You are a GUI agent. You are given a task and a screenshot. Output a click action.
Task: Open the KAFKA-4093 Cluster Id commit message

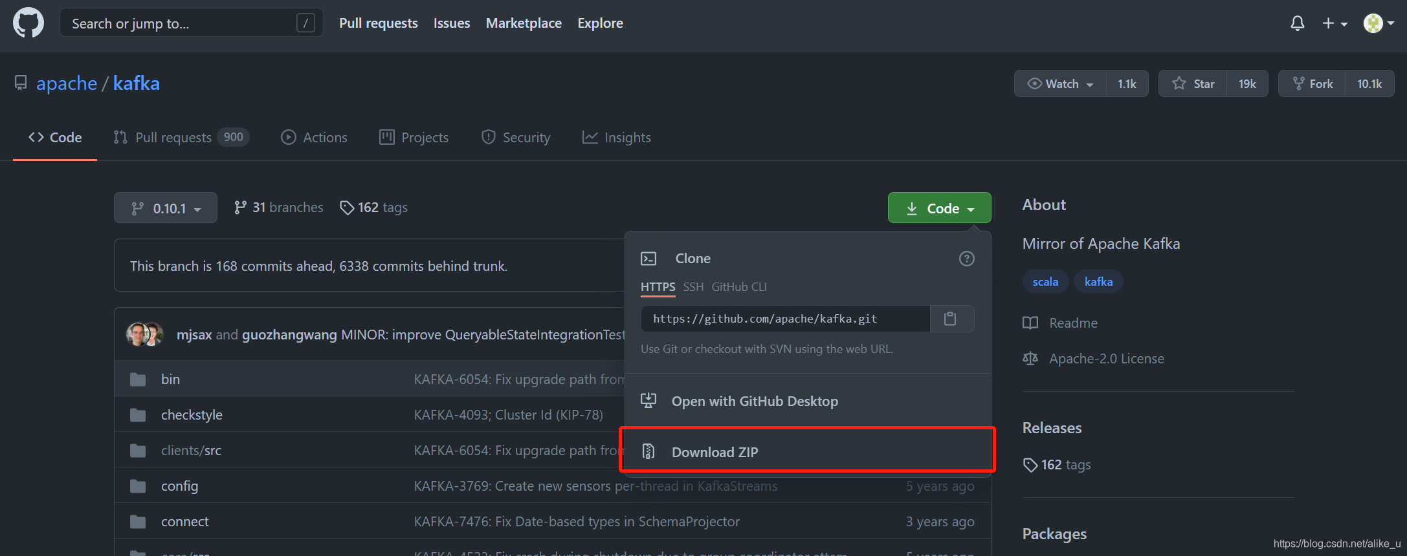pos(509,415)
